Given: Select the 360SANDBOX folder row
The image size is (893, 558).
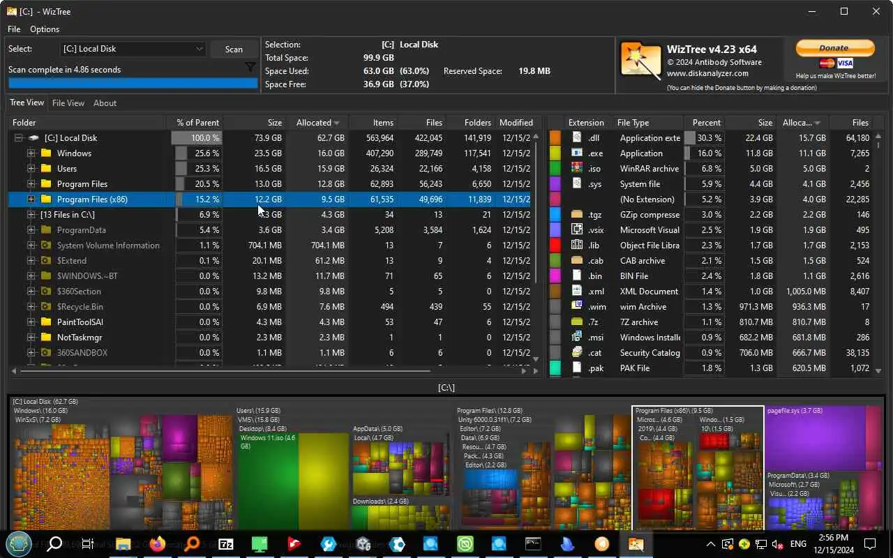Looking at the screenshot, I should click(x=268, y=353).
